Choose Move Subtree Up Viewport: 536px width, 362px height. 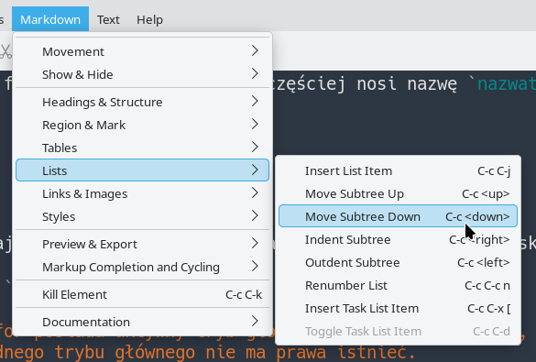tap(398, 193)
